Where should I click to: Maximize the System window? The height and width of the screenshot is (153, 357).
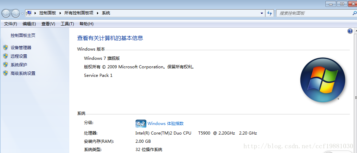click(342, 3)
